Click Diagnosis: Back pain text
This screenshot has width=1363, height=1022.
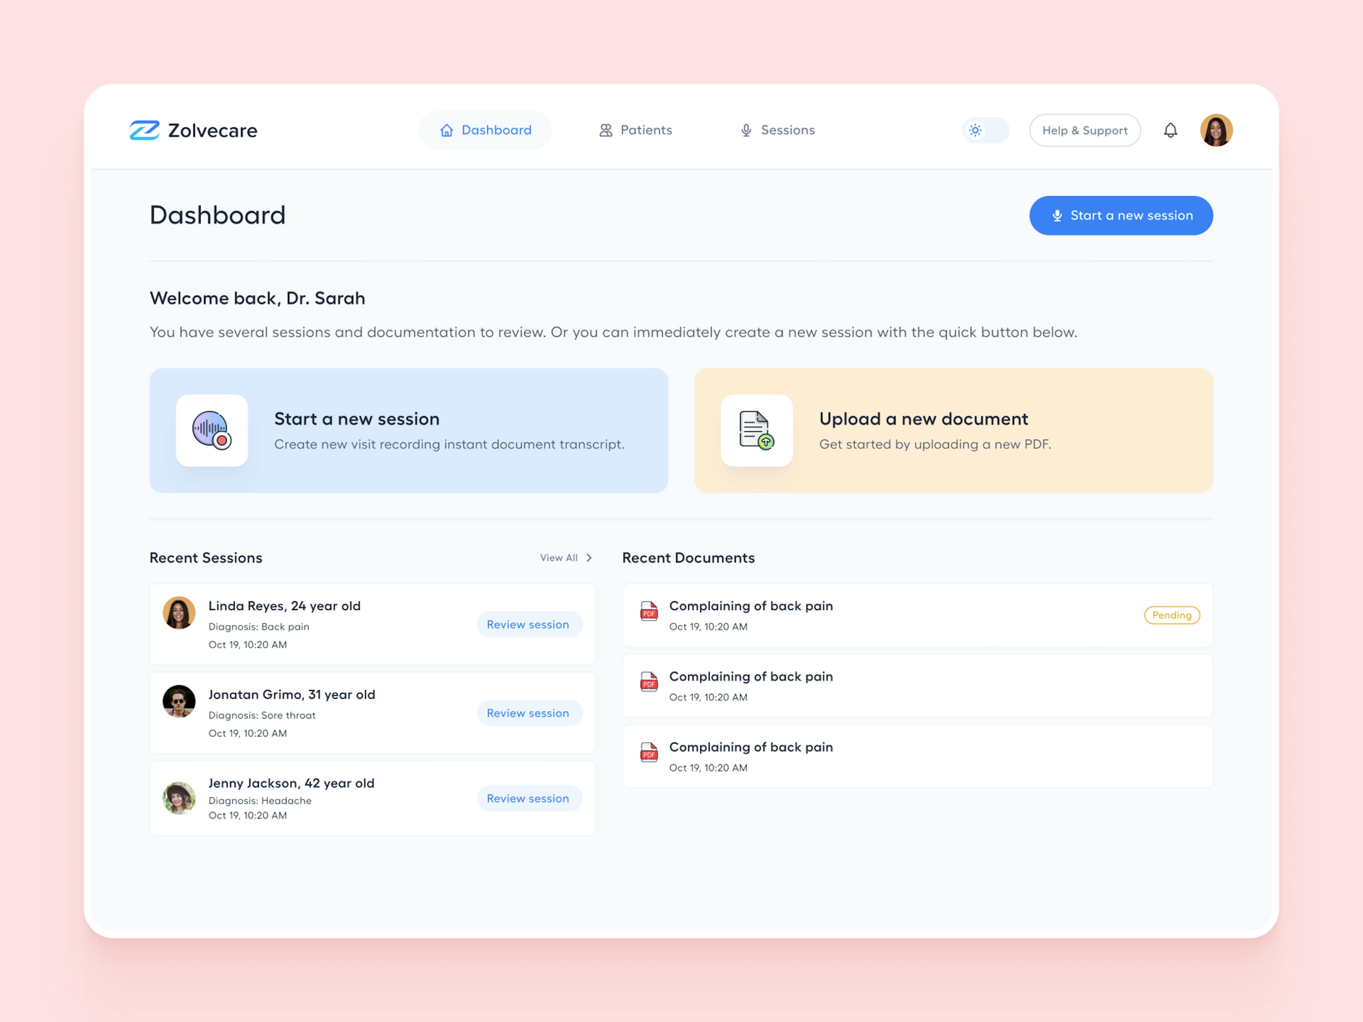[259, 626]
